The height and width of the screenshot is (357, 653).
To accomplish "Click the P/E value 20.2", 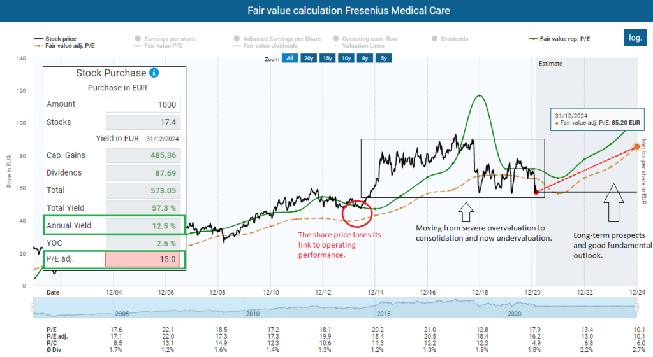I will click(x=378, y=330).
